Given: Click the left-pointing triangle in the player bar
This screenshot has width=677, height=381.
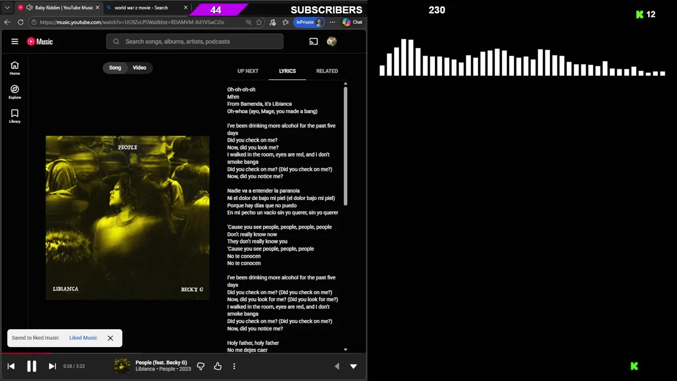Looking at the screenshot, I should (x=337, y=366).
